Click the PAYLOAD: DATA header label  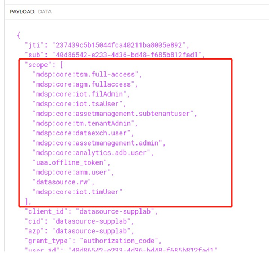[x=31, y=12]
